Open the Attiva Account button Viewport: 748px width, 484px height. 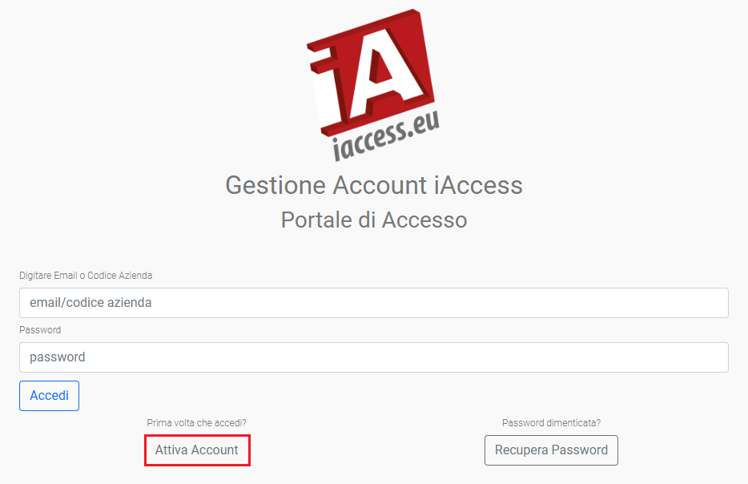(197, 450)
